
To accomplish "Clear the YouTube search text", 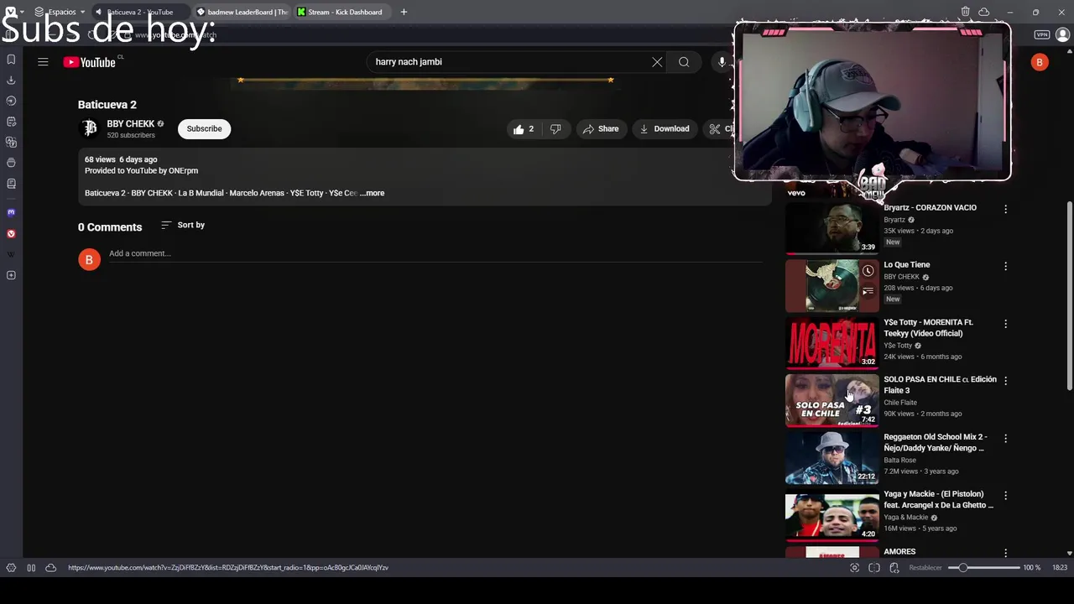I will (657, 62).
